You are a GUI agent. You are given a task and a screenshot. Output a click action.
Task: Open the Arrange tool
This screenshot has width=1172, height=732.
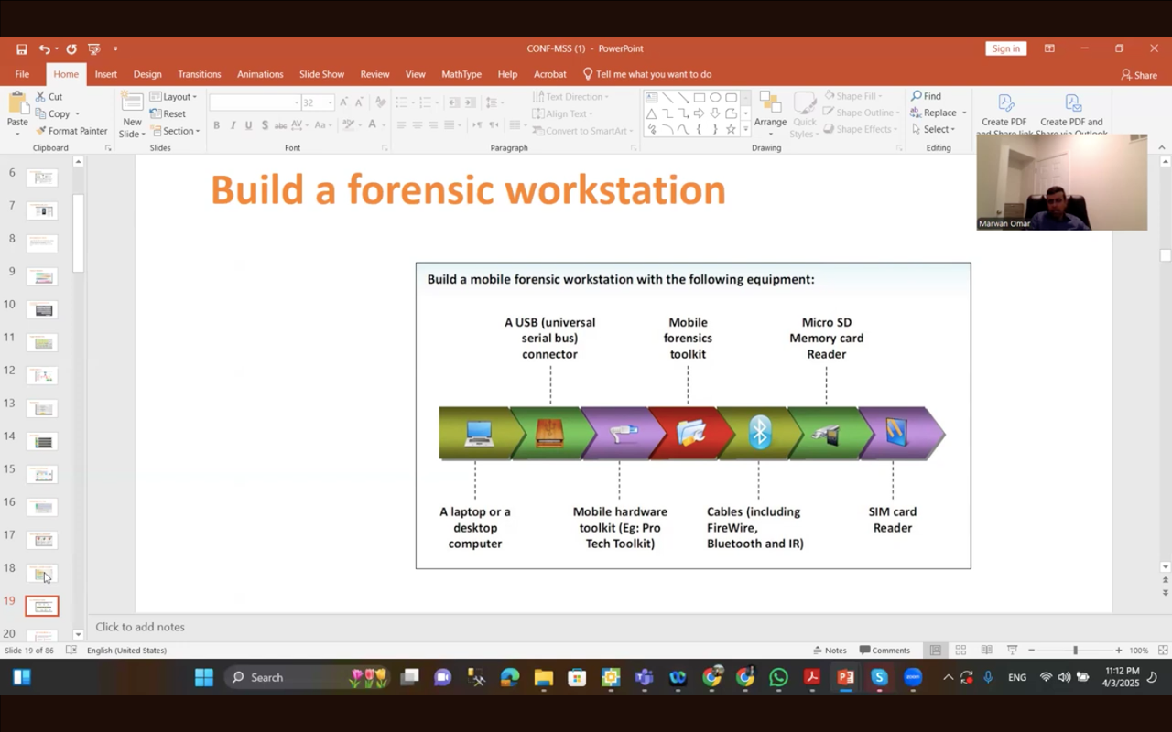tap(770, 114)
